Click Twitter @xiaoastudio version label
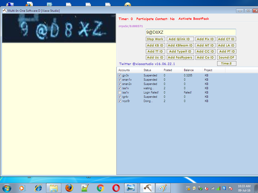 pos(147,64)
